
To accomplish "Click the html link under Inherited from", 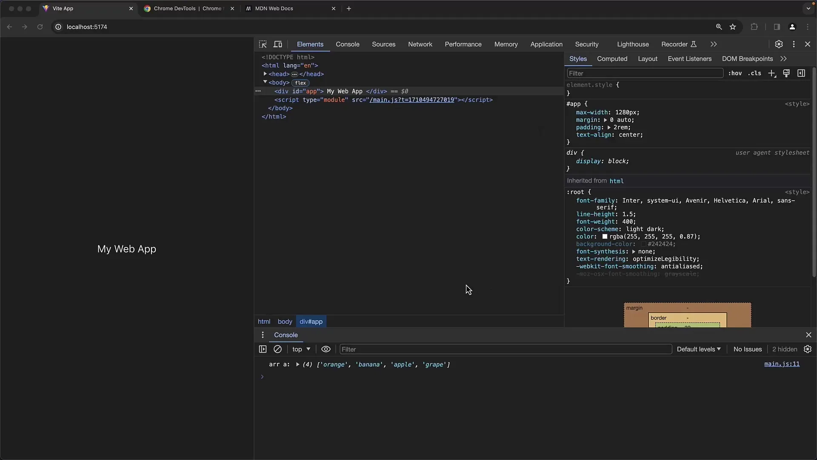I will [617, 181].
